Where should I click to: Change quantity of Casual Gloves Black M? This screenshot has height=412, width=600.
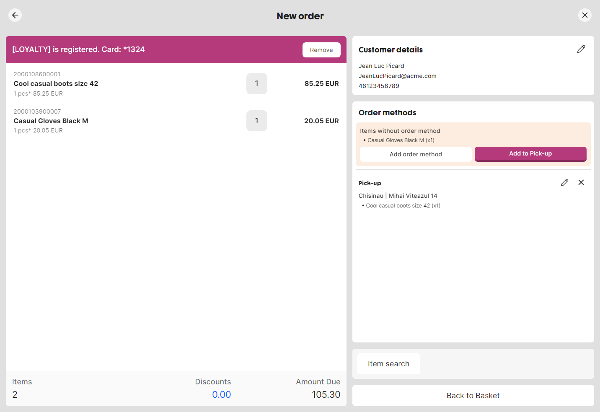(x=256, y=121)
